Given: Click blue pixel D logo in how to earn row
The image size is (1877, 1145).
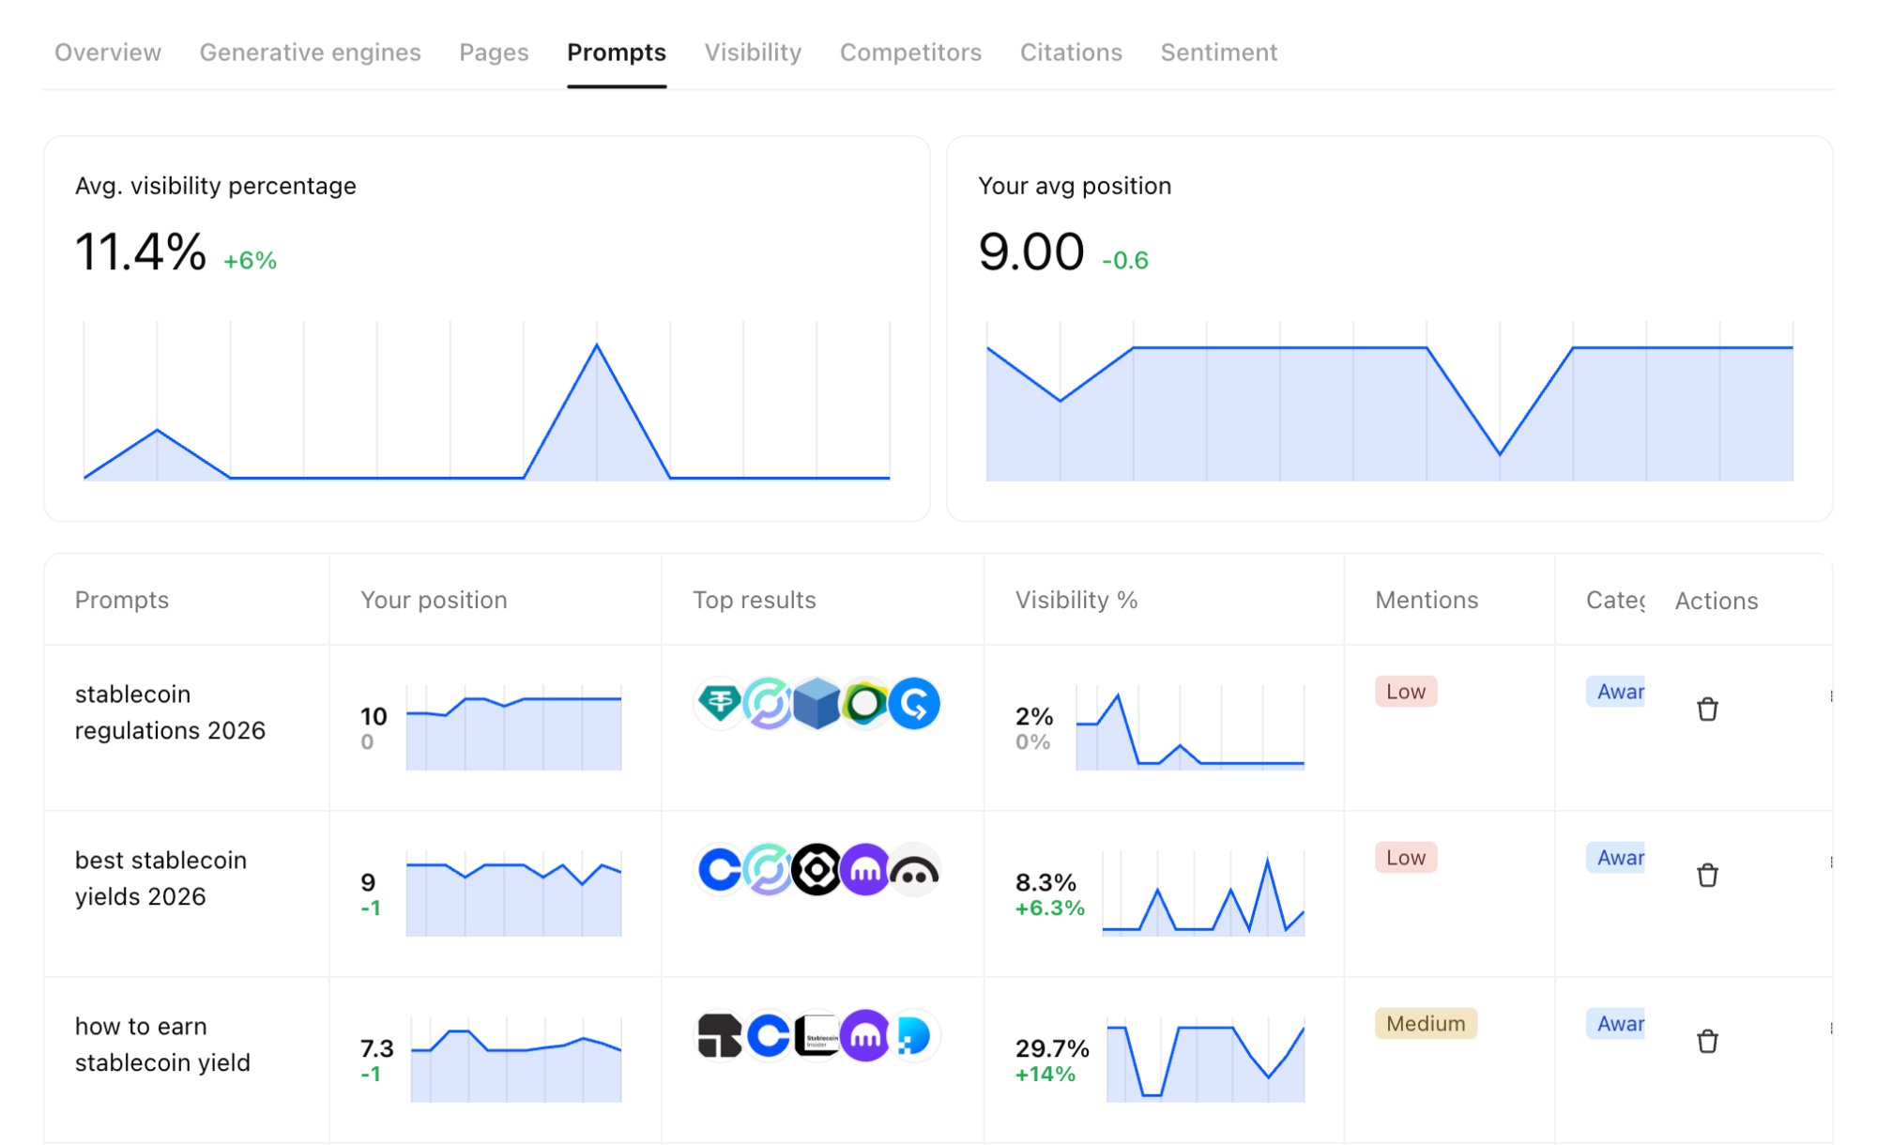Looking at the screenshot, I should tap(914, 1035).
